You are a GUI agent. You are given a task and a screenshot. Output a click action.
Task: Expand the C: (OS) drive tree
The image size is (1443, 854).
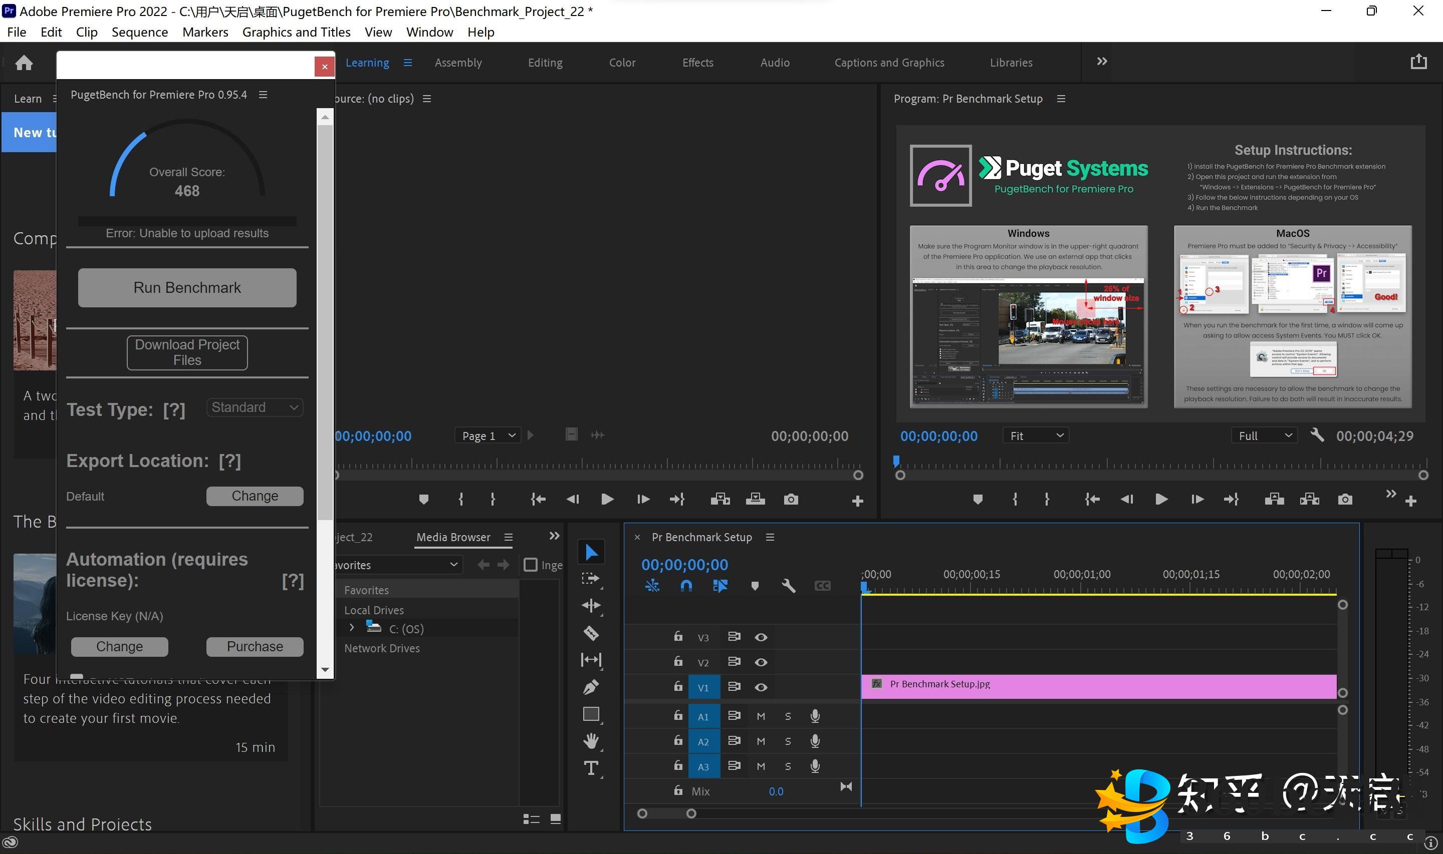[352, 628]
